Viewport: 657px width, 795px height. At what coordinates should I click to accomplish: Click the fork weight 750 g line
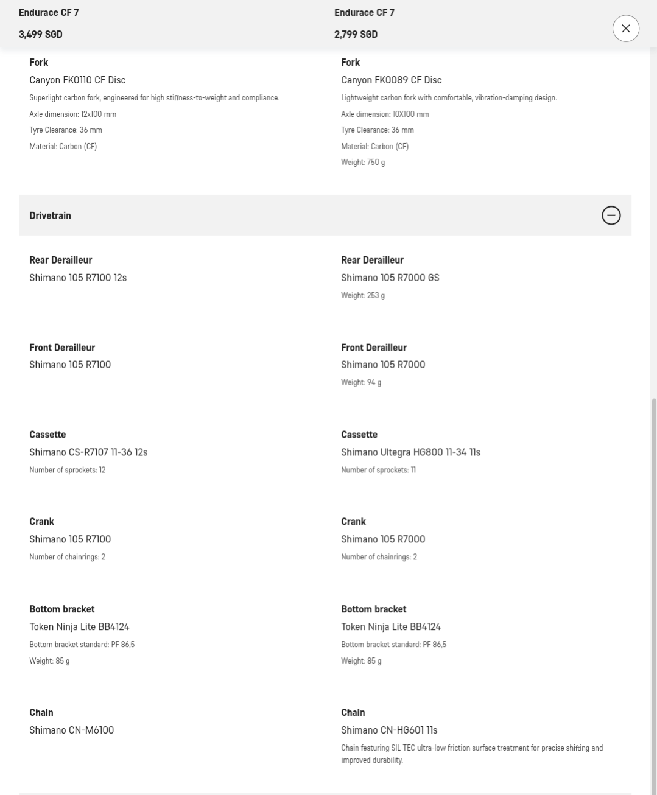pyautogui.click(x=363, y=162)
